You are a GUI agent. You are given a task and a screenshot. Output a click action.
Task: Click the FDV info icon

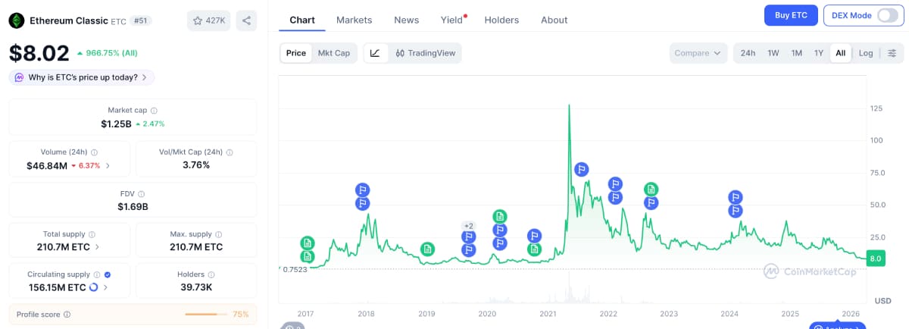142,194
